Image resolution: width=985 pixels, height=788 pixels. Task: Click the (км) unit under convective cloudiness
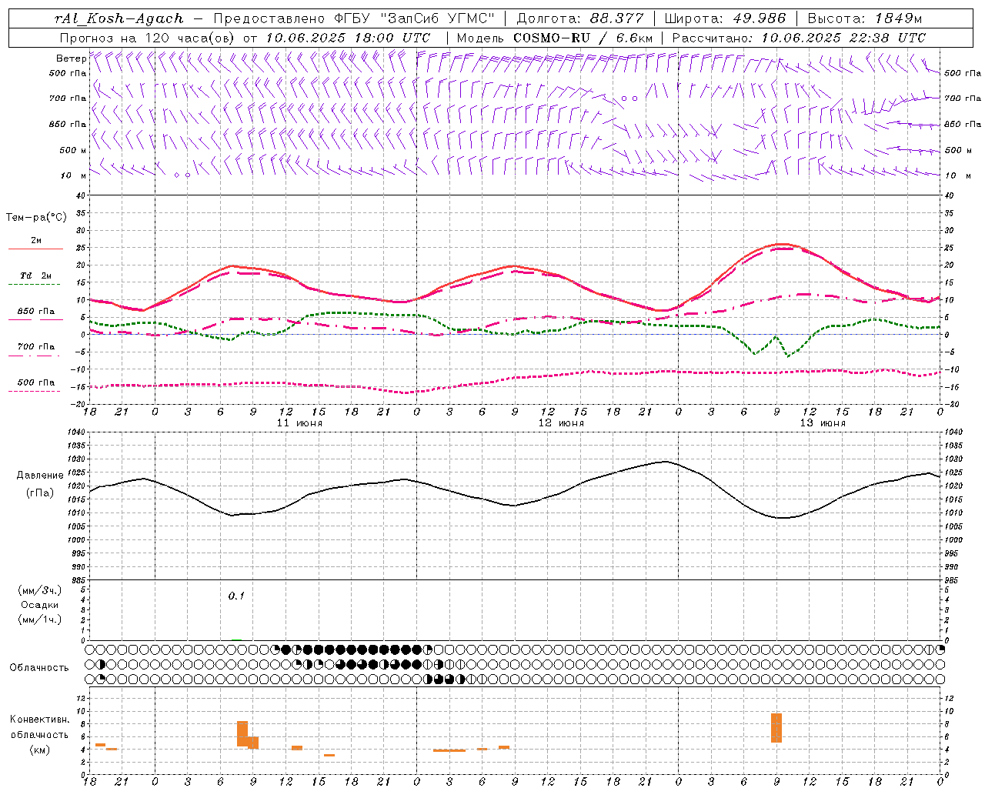click(x=40, y=750)
